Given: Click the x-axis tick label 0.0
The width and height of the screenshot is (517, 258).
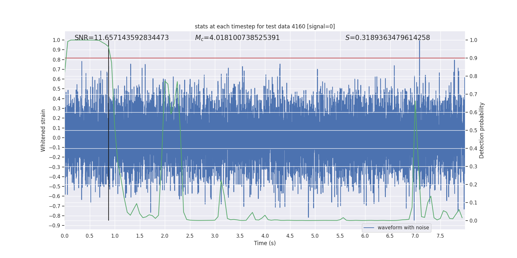Looking at the screenshot, I should (65, 236).
